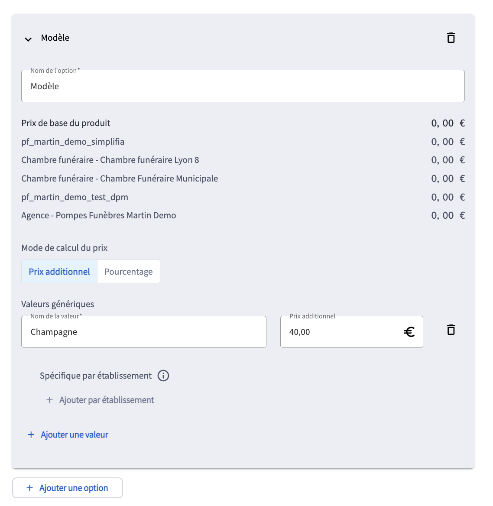The height and width of the screenshot is (506, 493).
Task: Remove the Champagne value using its trash icon
Action: [x=451, y=330]
